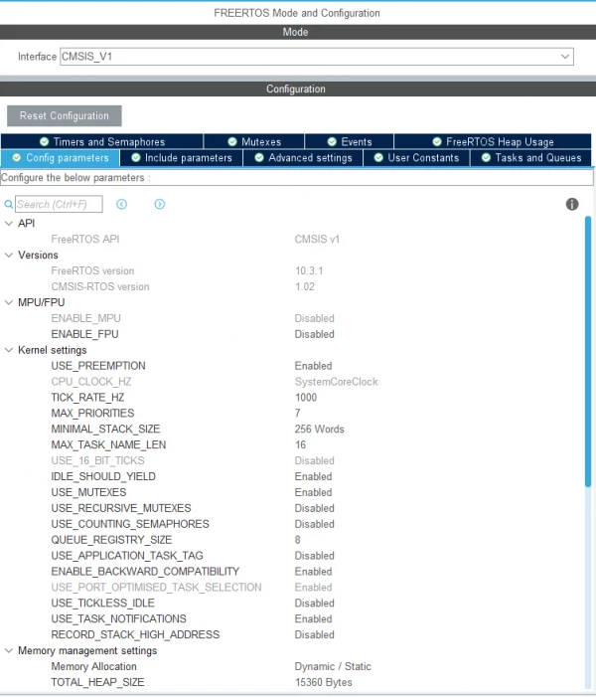Viewport: 596px width, 697px height.
Task: Select the FreeRTOS version row
Action: point(92,270)
